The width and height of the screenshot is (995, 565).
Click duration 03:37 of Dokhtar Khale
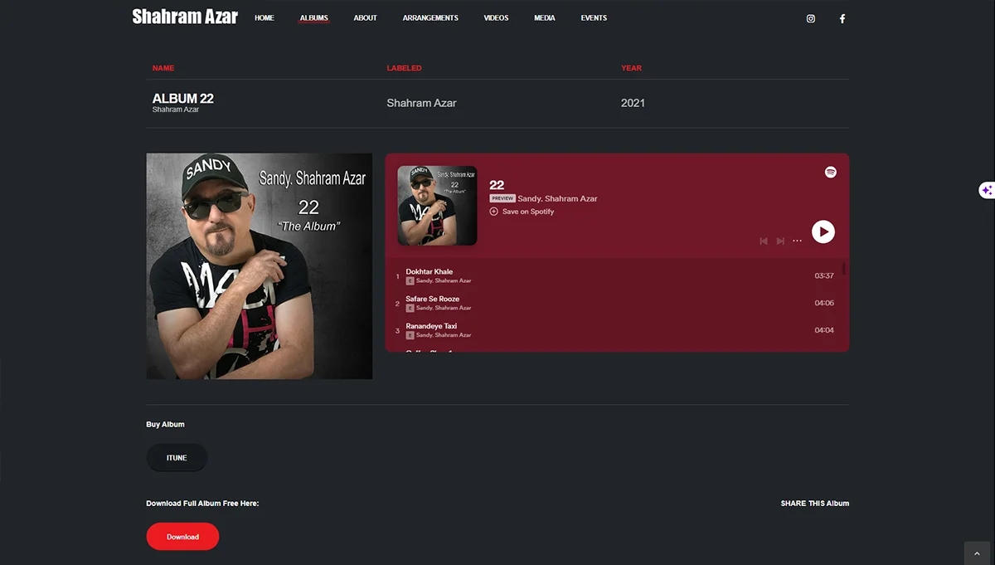coord(824,275)
